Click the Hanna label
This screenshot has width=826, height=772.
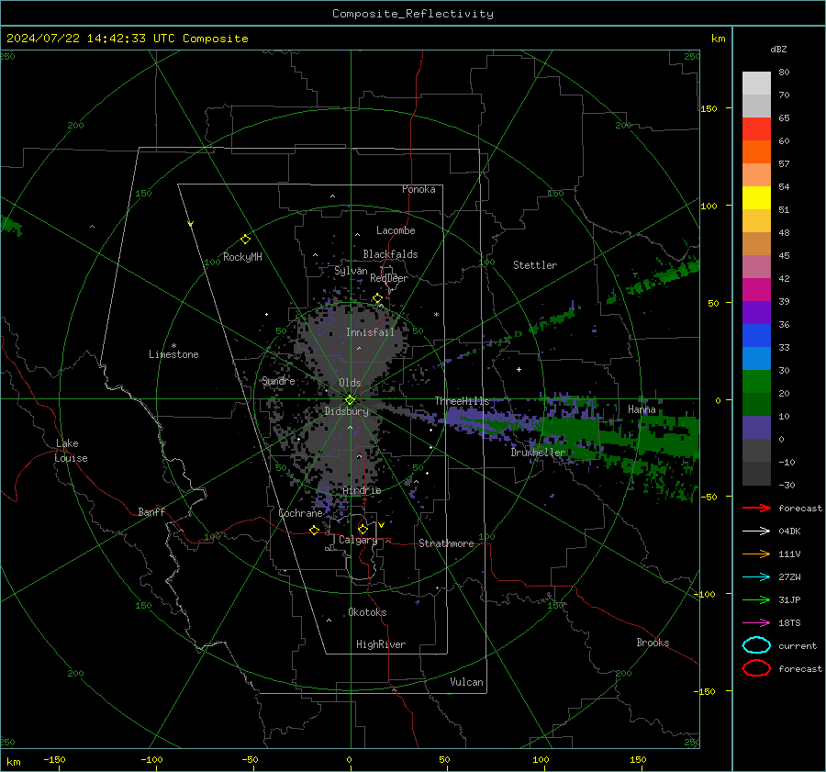click(x=642, y=409)
